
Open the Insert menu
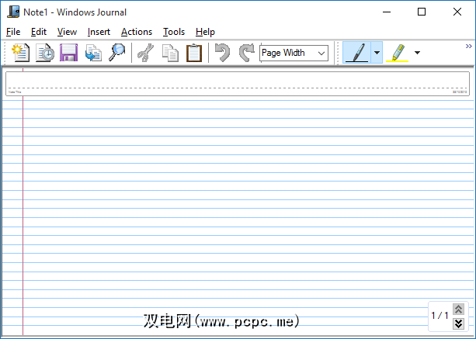click(99, 32)
